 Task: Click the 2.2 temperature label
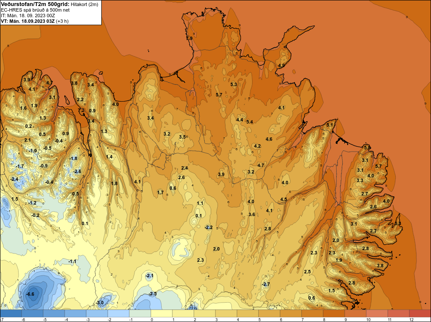tap(80, 99)
